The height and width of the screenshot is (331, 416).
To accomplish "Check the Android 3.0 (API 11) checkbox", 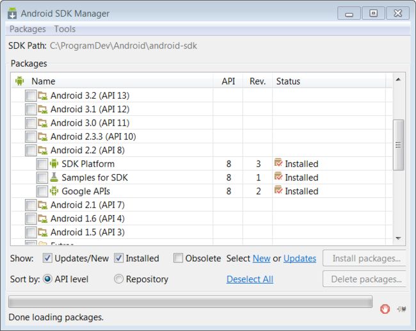I will pos(31,123).
